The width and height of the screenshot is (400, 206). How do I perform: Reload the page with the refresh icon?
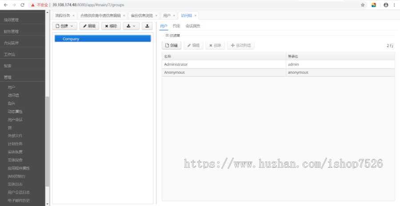[23, 5]
